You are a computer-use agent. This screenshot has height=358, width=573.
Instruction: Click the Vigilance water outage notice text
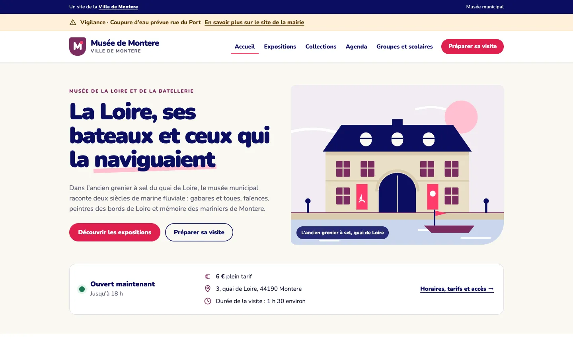point(140,22)
